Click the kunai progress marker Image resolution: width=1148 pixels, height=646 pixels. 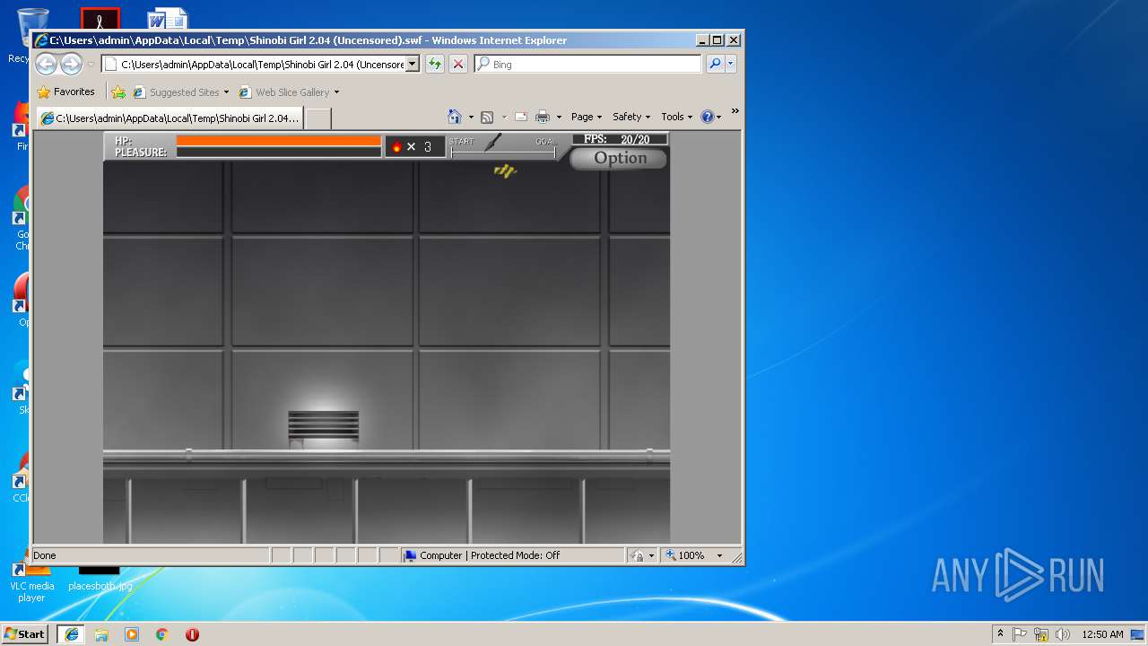pyautogui.click(x=494, y=142)
